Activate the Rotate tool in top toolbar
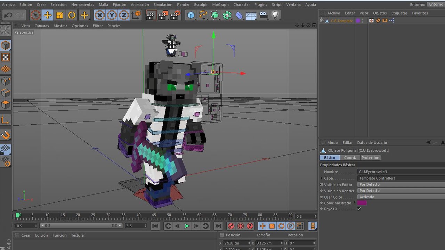445x250 pixels. click(72, 15)
